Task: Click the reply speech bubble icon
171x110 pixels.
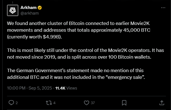Action: [x=11, y=103]
